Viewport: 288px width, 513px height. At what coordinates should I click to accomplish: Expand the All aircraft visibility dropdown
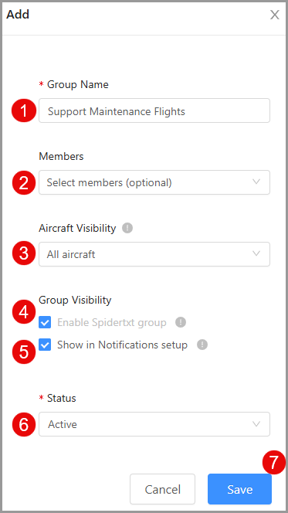pos(154,254)
